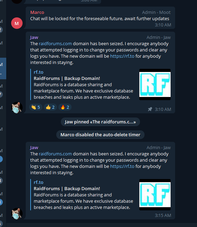
Task: Toggle the clapping hands reaction with 5
Action: coord(36,107)
